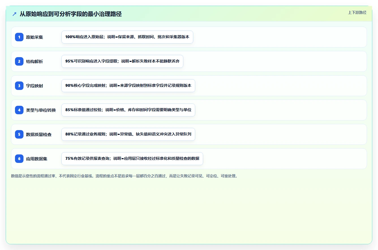The height and width of the screenshot is (250, 378).
Task: Select step number badge 5
Action: [19, 134]
